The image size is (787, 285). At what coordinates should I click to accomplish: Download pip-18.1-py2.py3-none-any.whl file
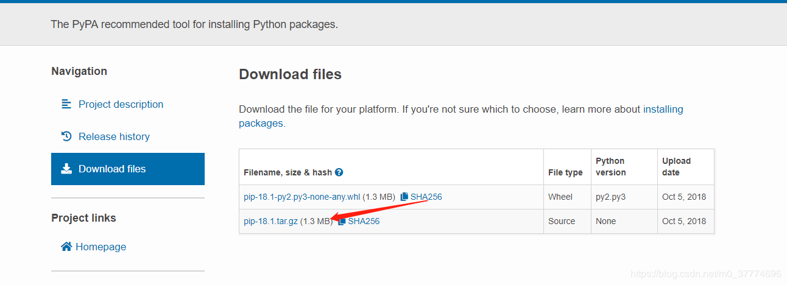(302, 197)
